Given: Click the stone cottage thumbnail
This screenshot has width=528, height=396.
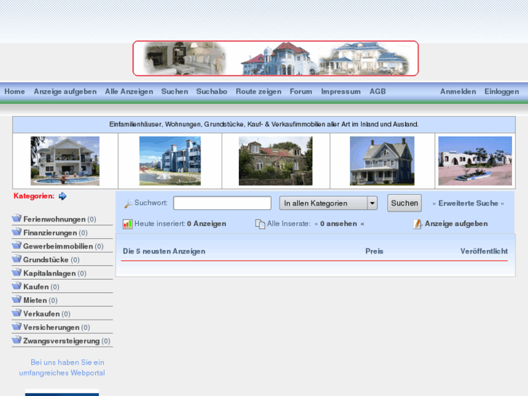Looking at the screenshot, I should (275, 161).
